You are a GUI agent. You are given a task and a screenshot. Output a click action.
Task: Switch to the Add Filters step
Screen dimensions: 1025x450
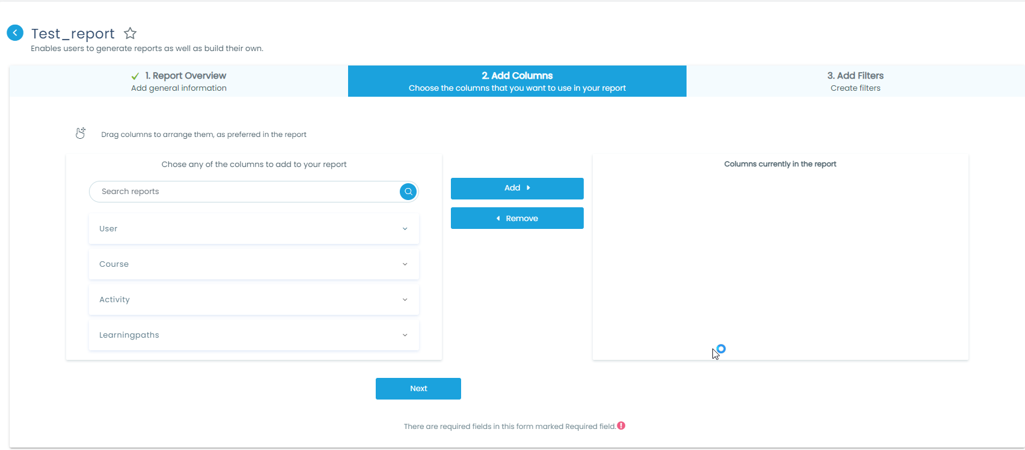click(855, 81)
